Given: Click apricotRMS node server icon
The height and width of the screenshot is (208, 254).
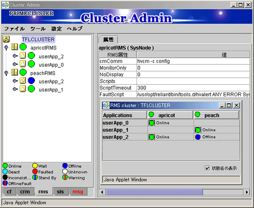Looking at the screenshot, I should click(14, 47).
